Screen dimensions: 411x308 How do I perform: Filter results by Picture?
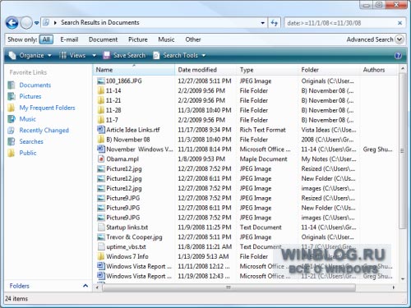(138, 39)
